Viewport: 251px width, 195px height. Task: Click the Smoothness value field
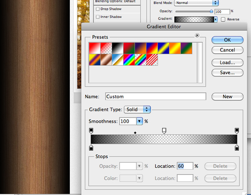(128, 121)
